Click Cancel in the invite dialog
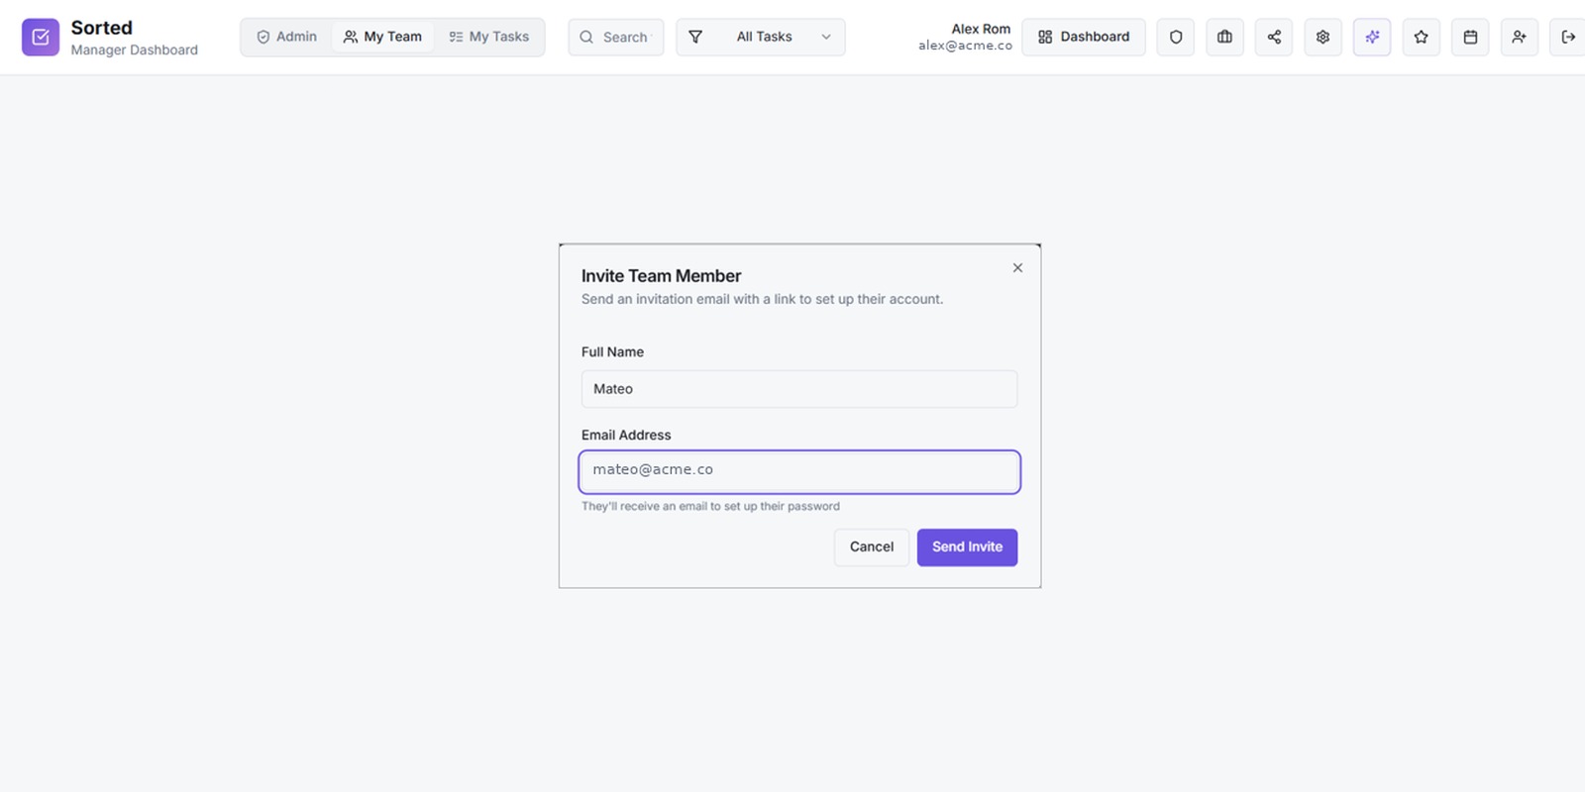 tap(872, 547)
